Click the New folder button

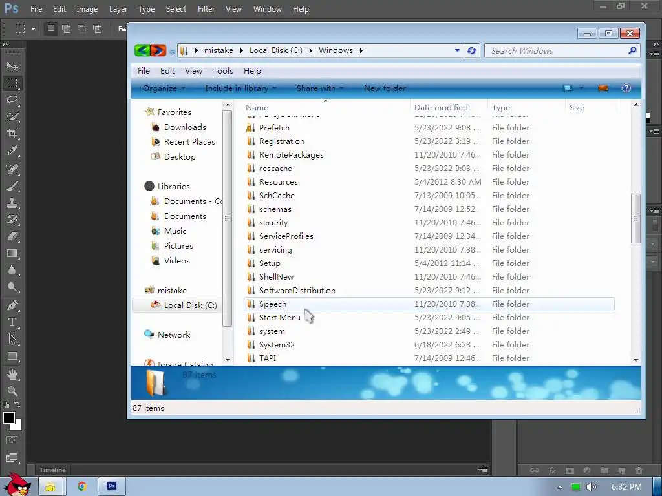click(x=385, y=88)
